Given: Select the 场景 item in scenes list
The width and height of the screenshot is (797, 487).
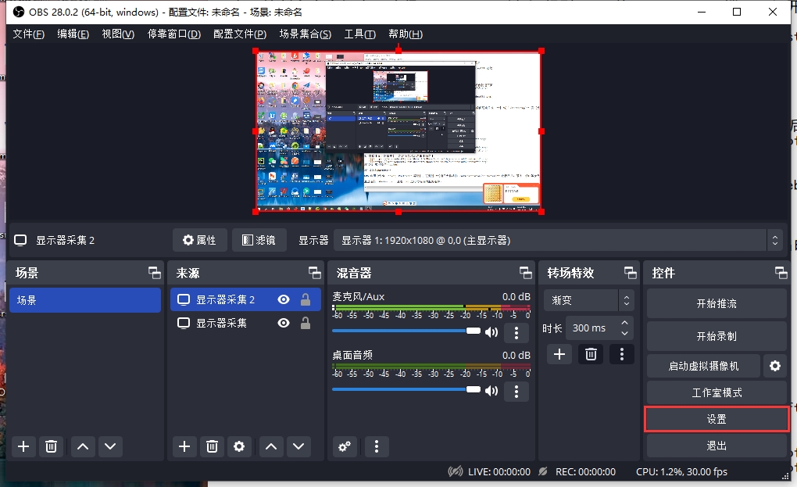Looking at the screenshot, I should pos(84,300).
